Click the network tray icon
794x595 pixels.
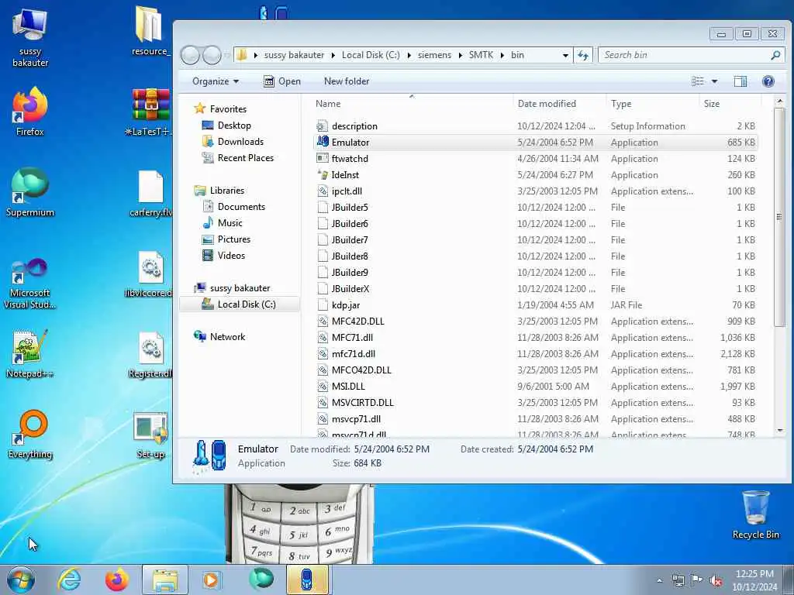pos(678,581)
